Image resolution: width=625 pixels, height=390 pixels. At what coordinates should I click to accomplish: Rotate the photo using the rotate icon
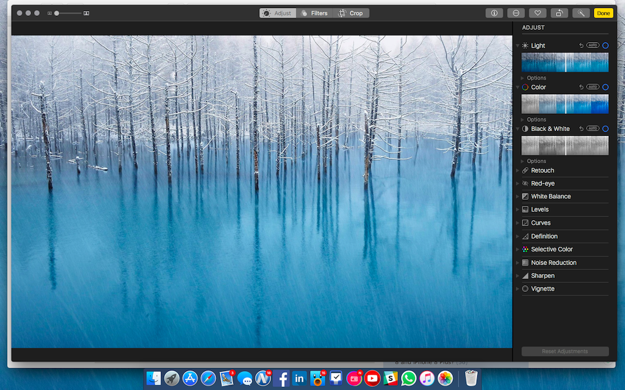(559, 13)
